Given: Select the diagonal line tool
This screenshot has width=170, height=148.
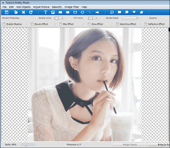Looking at the screenshot, I should (90, 12).
